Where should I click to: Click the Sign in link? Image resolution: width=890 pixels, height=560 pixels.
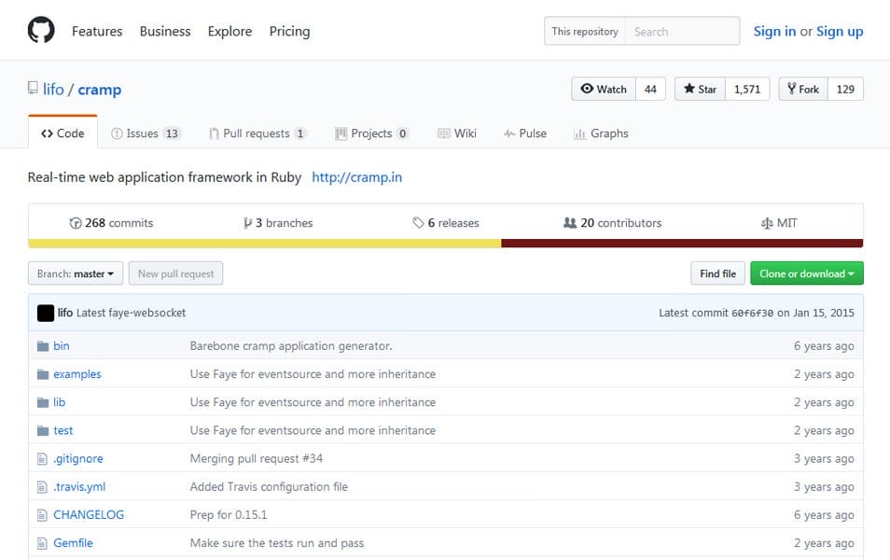pos(774,31)
